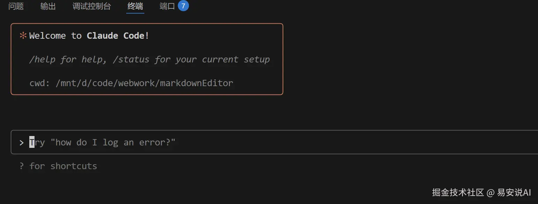Image resolution: width=538 pixels, height=204 pixels.
Task: Click the bold "Claude Code" title
Action: 115,36
